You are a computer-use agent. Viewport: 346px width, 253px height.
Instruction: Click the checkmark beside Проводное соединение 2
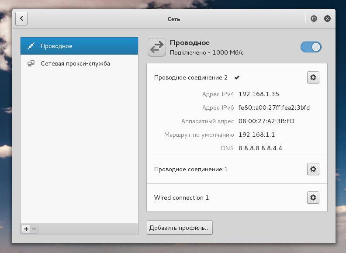[x=237, y=77]
